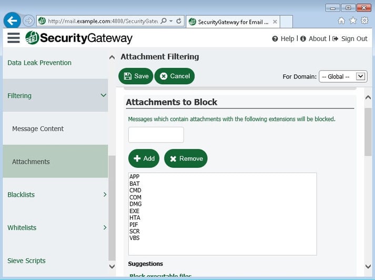This screenshot has height=280, width=375.
Task: Click the sidebar scroll down arrow
Action: click(112, 266)
